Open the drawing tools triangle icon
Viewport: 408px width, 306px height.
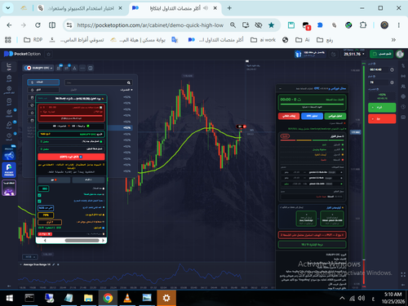point(74,68)
